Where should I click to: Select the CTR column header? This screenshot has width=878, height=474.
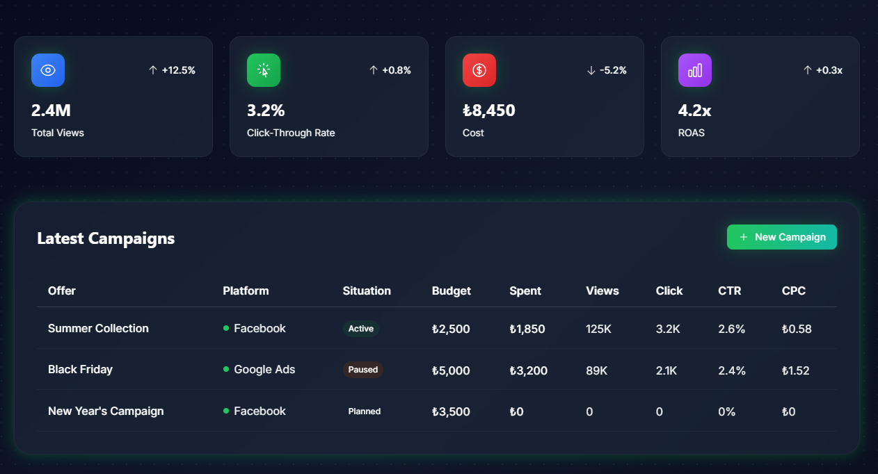[x=730, y=291]
